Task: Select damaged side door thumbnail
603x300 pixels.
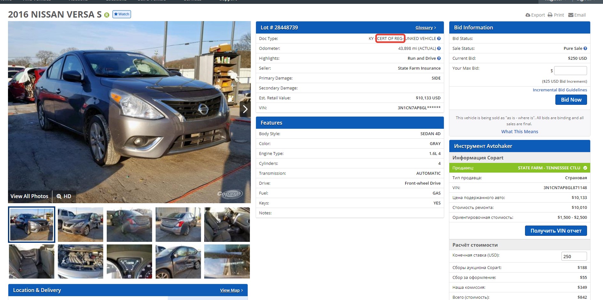Action: click(x=178, y=262)
